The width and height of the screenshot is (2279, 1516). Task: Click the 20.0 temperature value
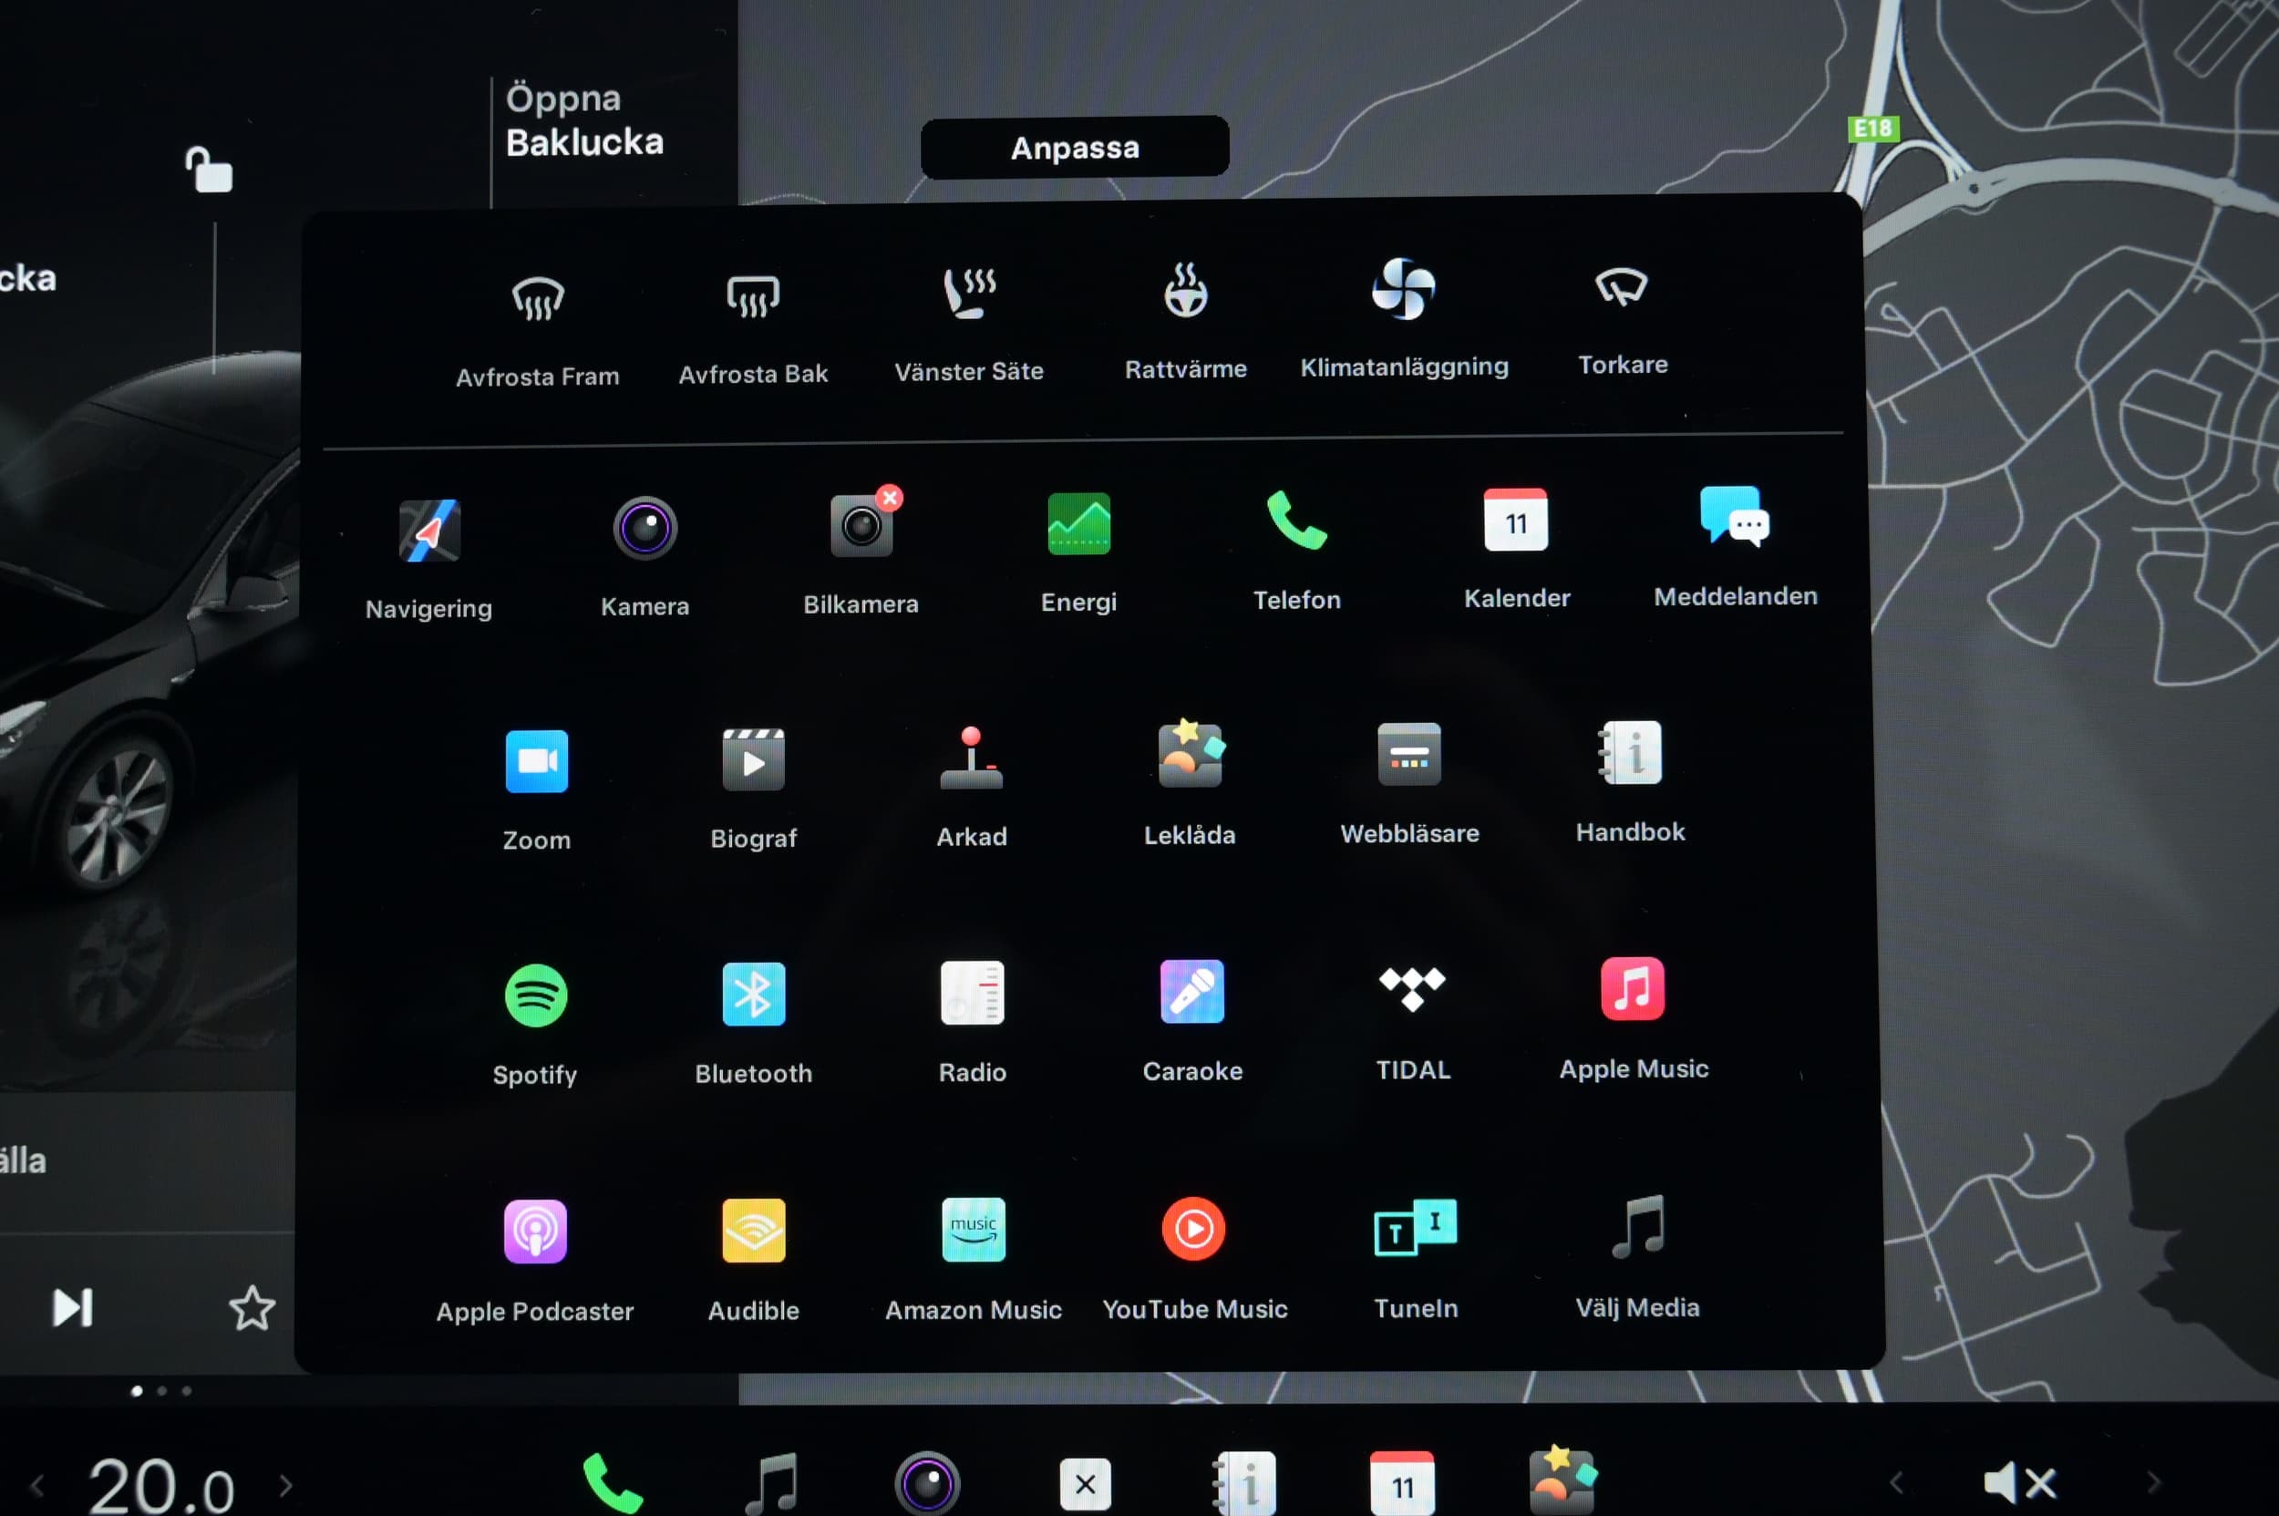(160, 1485)
